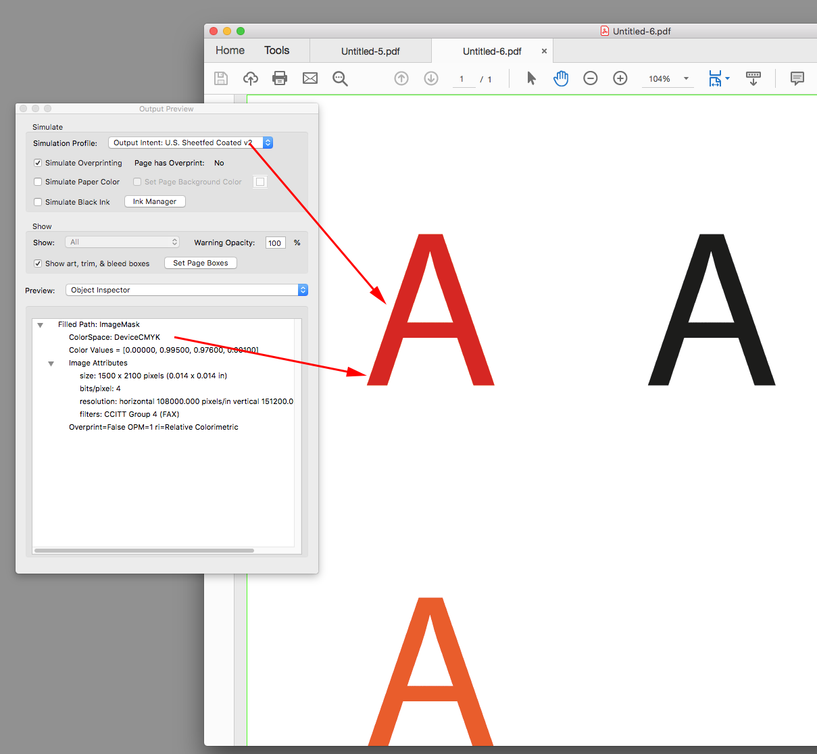Click the current page number field
The width and height of the screenshot is (817, 754).
[x=462, y=79]
